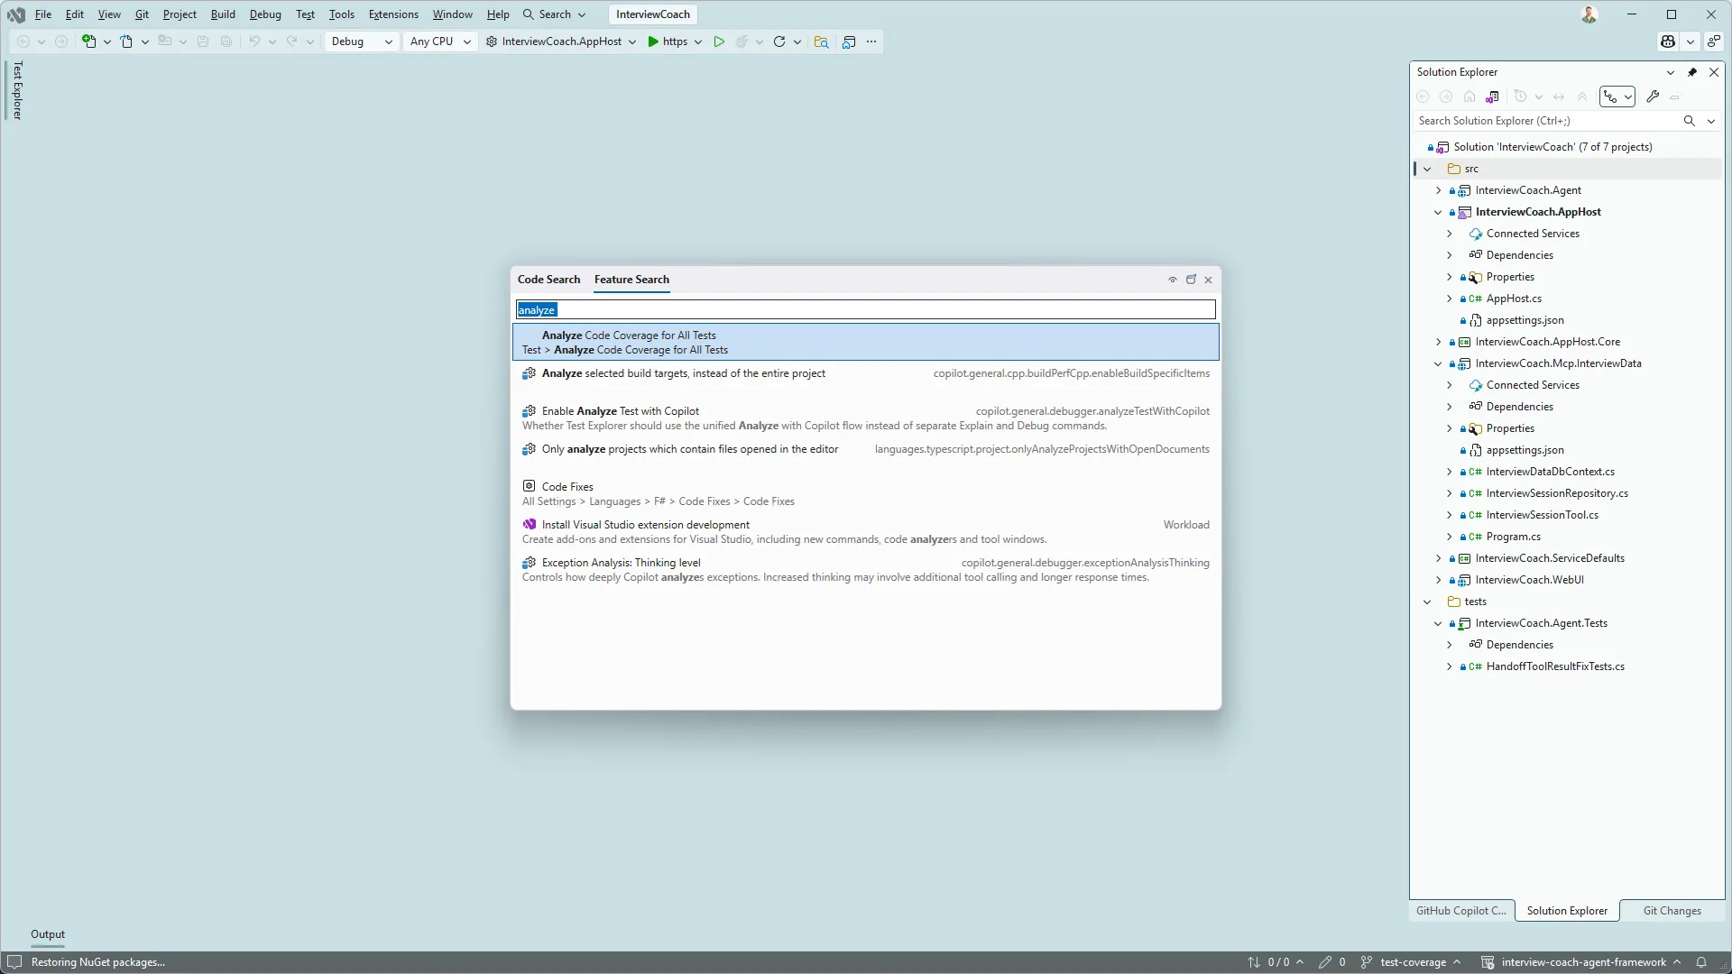Click the Start https debug play button

pos(668,41)
